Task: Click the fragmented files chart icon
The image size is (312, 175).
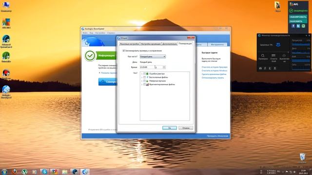Action: pos(147,85)
